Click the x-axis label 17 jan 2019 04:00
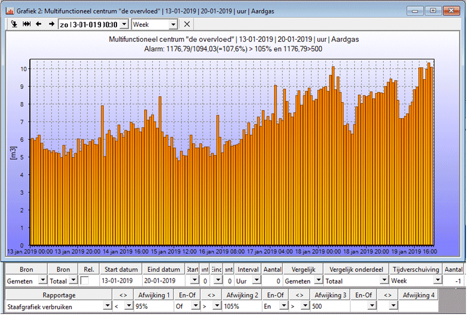Image resolution: width=467 pixels, height=315 pixels. click(x=270, y=251)
